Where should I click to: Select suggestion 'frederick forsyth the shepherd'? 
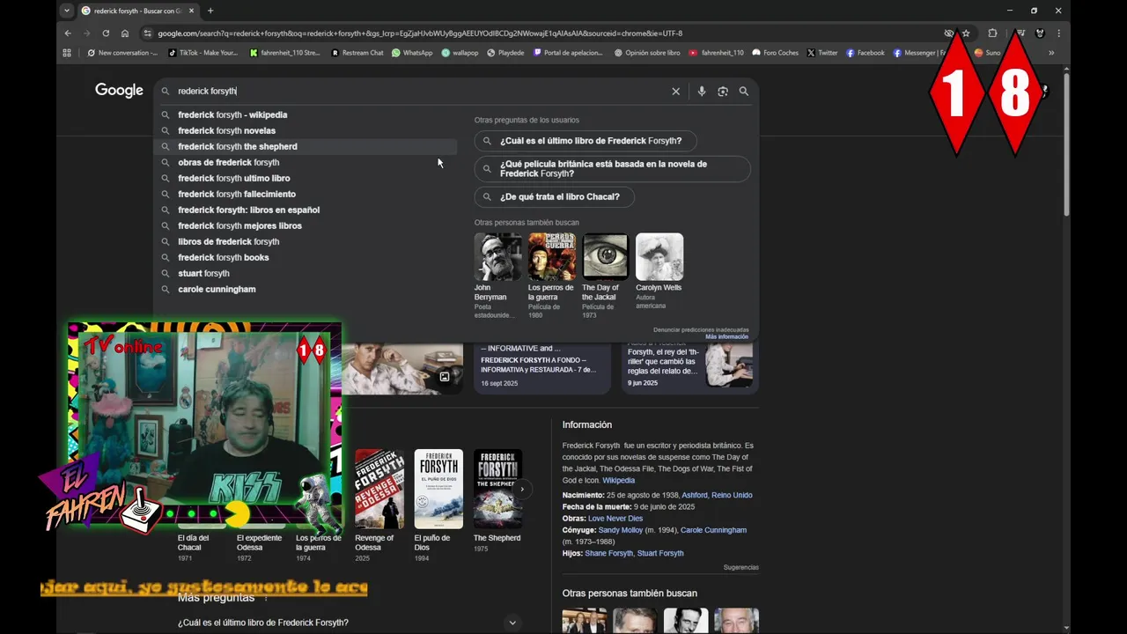click(x=305, y=146)
